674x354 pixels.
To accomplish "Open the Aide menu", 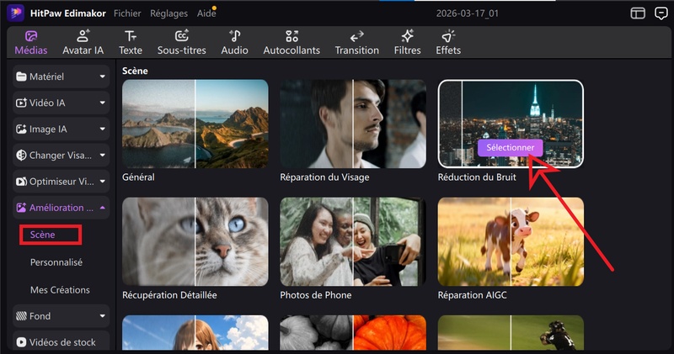I will click(x=206, y=13).
